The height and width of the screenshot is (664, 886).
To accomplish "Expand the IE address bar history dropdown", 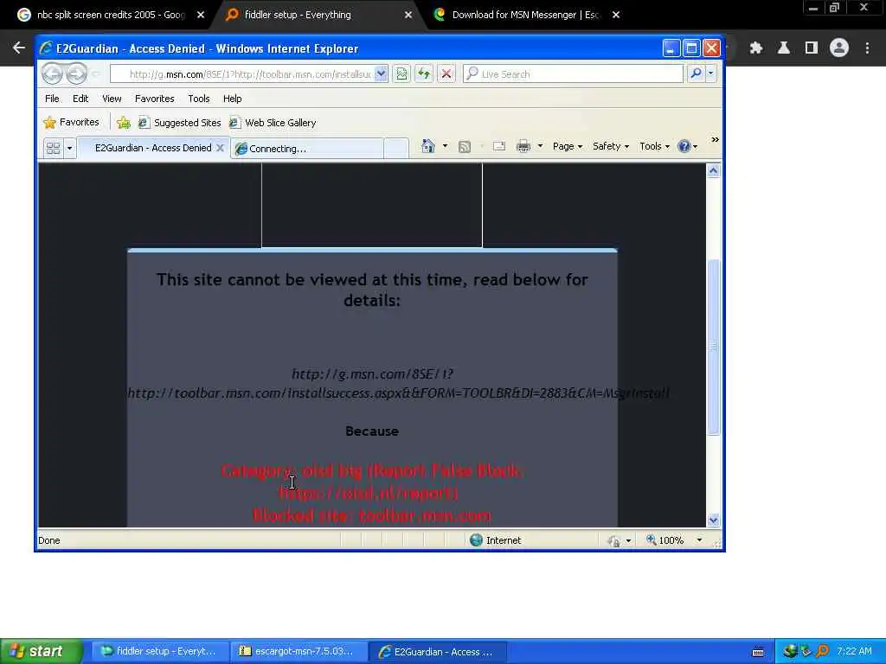I will point(381,73).
